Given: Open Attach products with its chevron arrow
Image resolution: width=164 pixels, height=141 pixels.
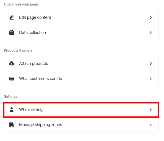Looking at the screenshot, I should coord(151,64).
